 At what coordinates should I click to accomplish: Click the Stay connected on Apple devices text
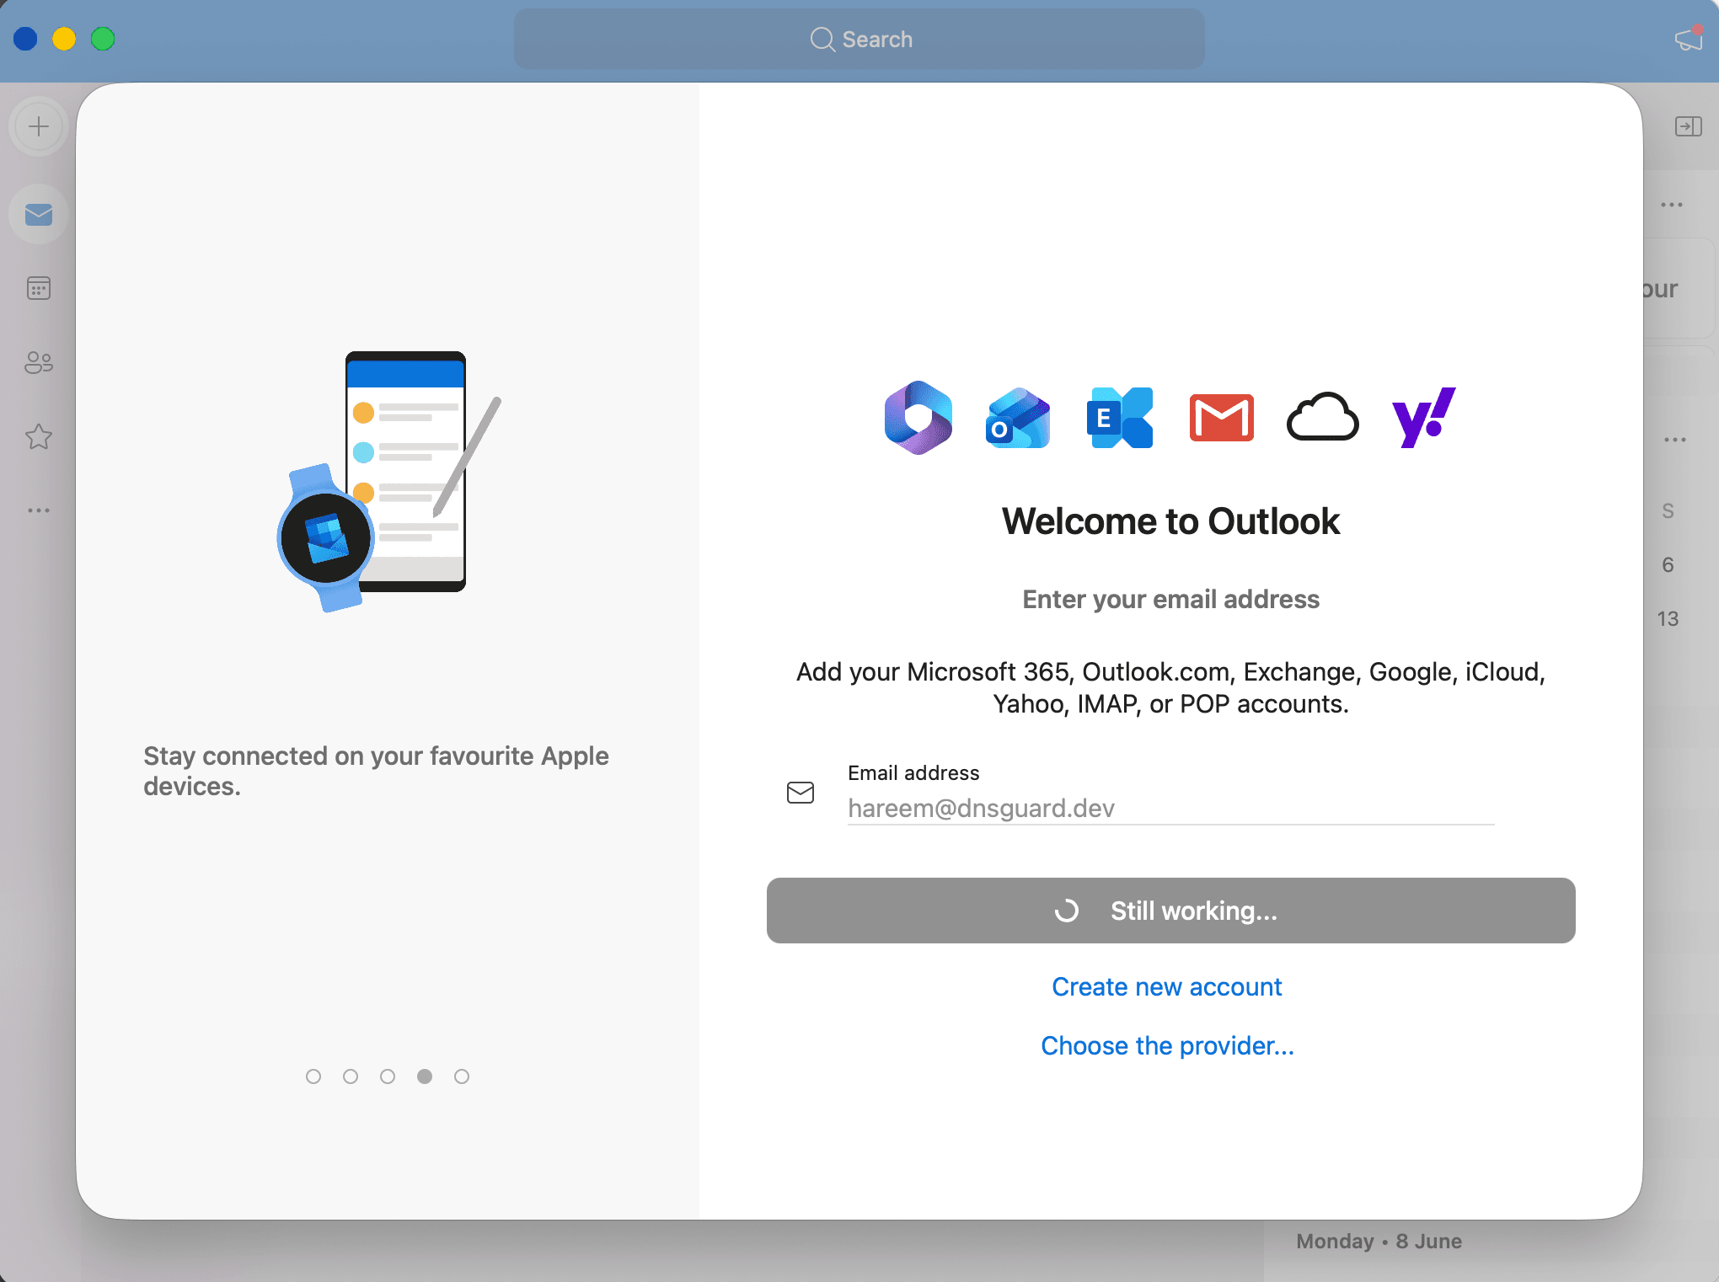(376, 771)
